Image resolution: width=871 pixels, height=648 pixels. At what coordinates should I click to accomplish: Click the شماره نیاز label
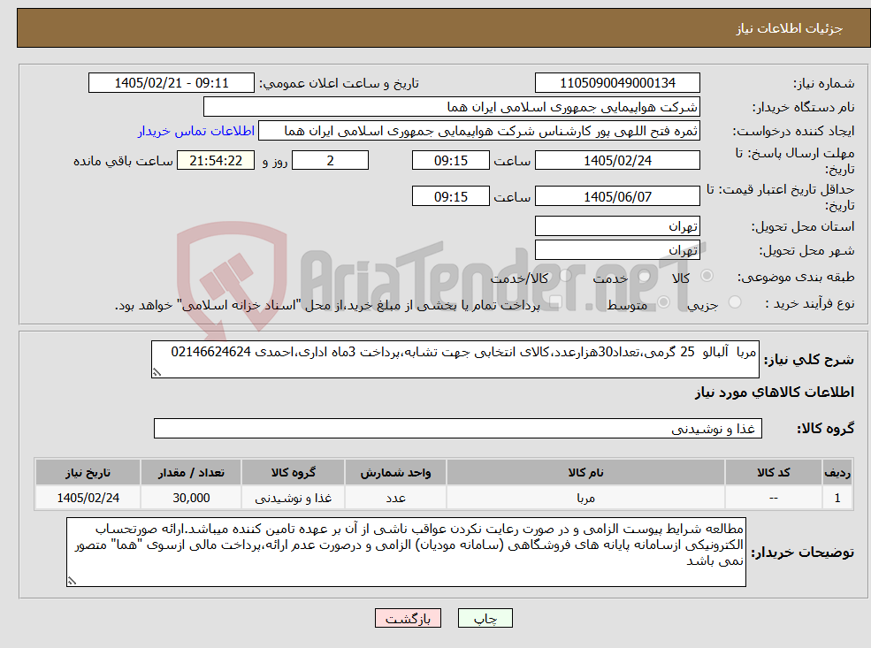tap(823, 84)
